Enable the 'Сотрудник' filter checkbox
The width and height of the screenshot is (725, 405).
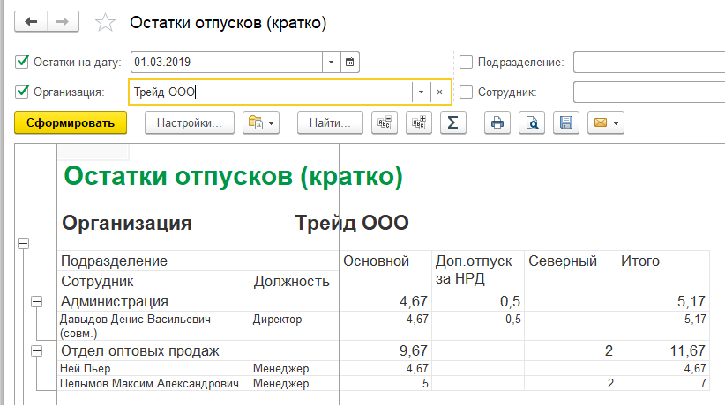pos(467,92)
